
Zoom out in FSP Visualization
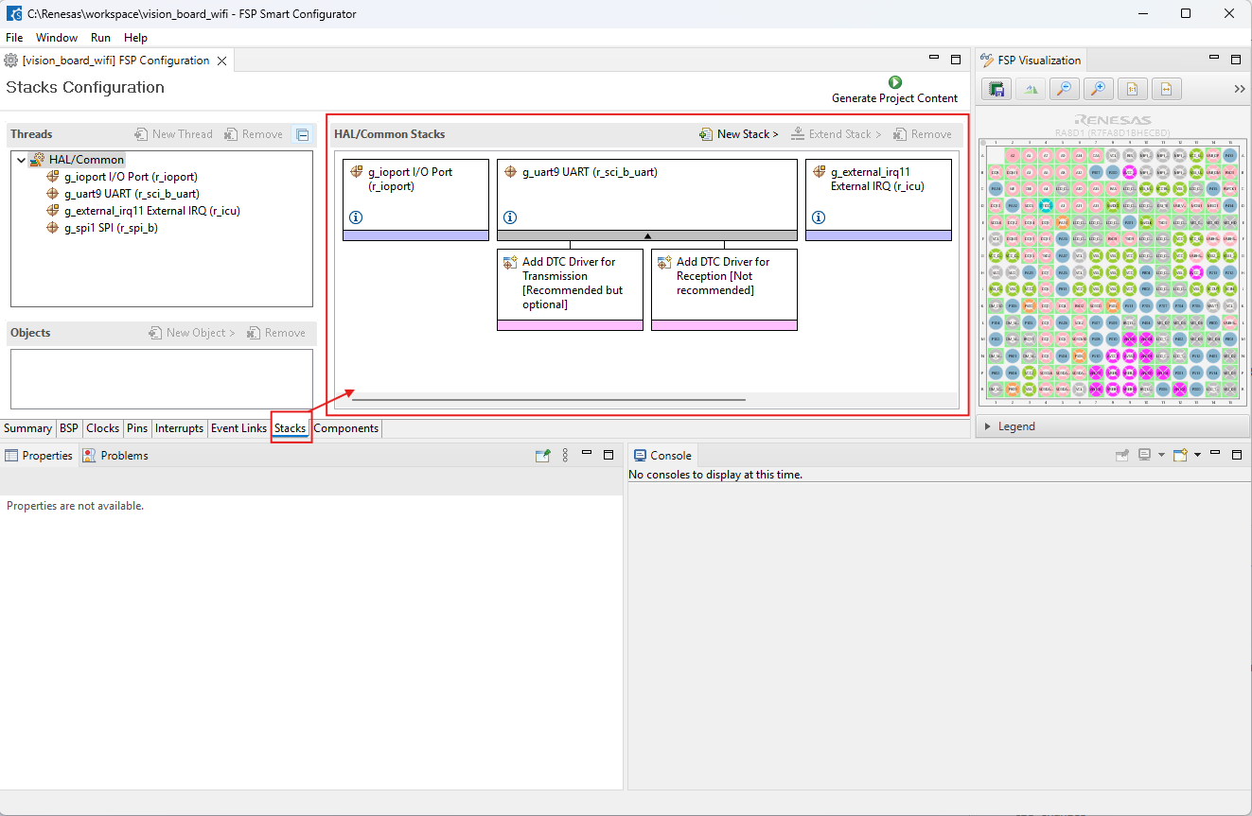tap(1064, 89)
